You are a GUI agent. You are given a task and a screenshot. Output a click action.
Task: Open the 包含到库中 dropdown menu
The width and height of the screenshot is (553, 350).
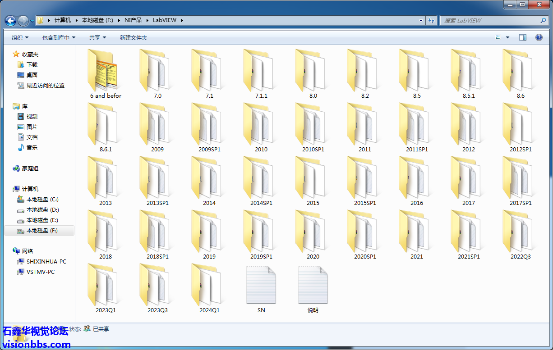pos(59,38)
